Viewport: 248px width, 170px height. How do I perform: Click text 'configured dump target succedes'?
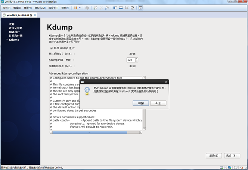[74, 111]
